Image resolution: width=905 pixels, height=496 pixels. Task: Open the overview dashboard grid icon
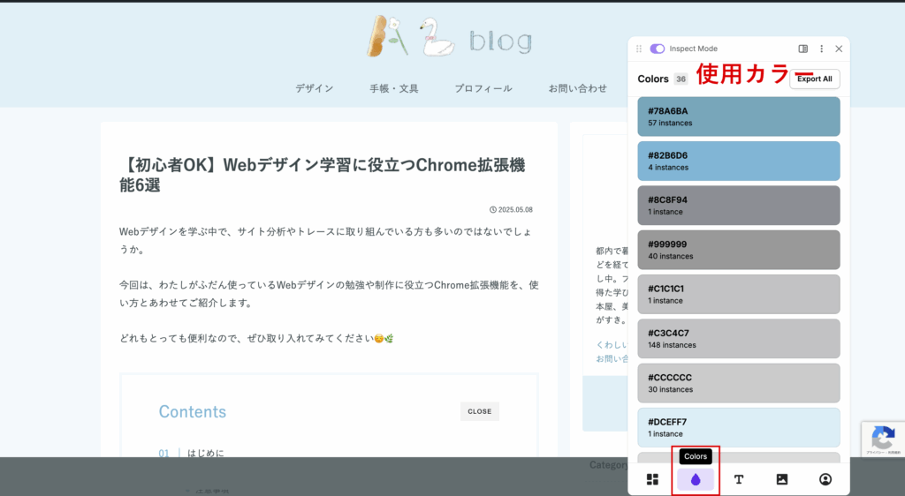(x=652, y=479)
